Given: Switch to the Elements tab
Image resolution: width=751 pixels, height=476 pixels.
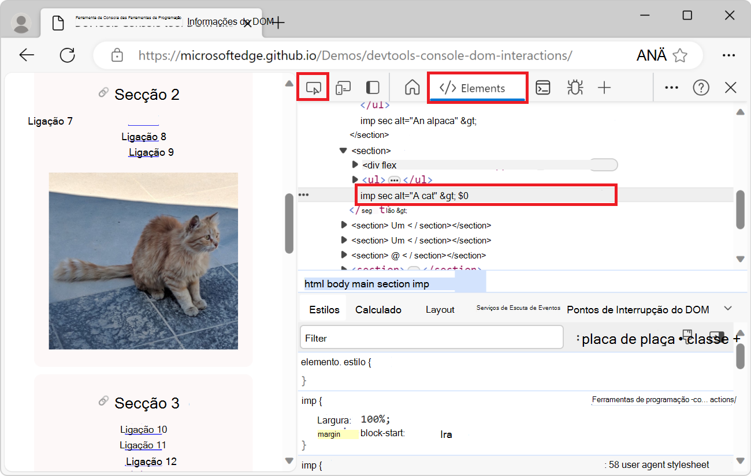Looking at the screenshot, I should (x=477, y=87).
